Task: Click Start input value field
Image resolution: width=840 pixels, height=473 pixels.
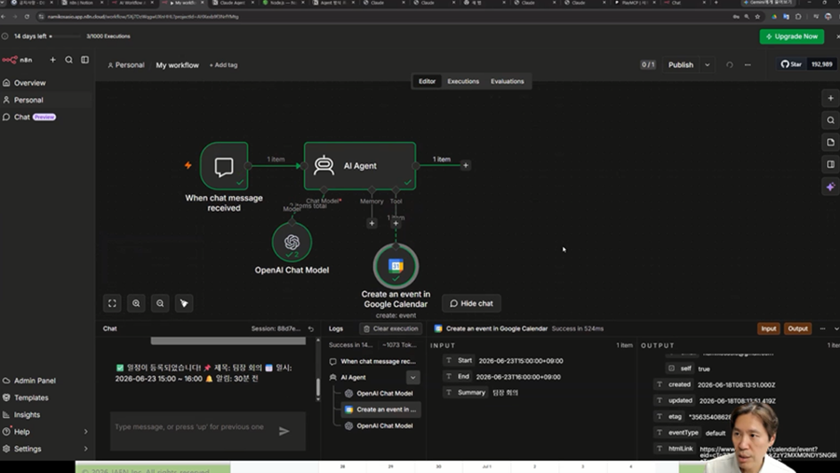Action: (x=521, y=361)
